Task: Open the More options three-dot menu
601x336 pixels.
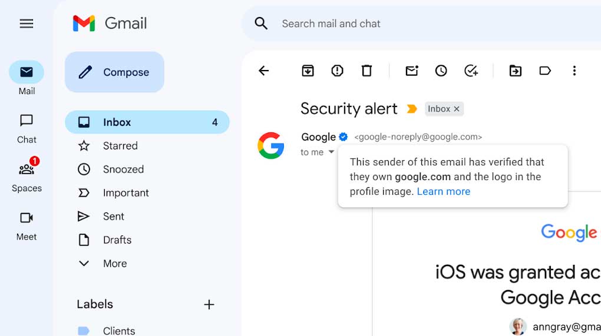Action: pyautogui.click(x=574, y=71)
